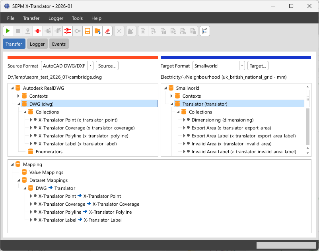Click the orange folder with blue arrow icon
Screen dimensions: 319x251
tap(97, 31)
